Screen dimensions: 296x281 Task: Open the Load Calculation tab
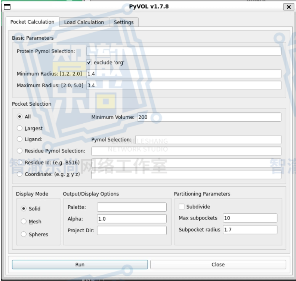click(x=84, y=22)
